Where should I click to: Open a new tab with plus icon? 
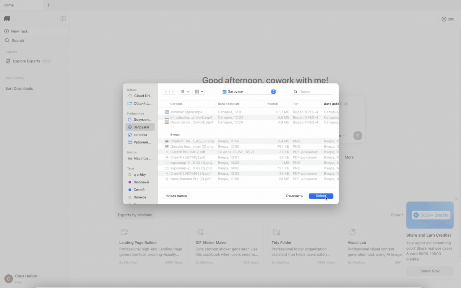tap(49, 5)
